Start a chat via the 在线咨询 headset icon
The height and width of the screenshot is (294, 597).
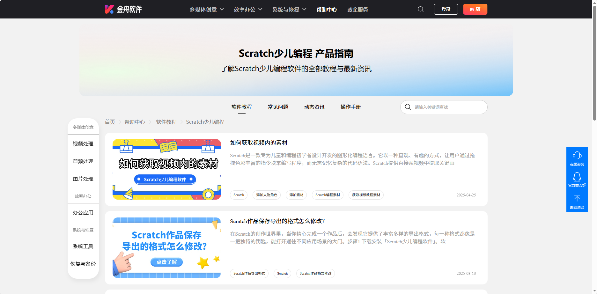pyautogui.click(x=577, y=155)
